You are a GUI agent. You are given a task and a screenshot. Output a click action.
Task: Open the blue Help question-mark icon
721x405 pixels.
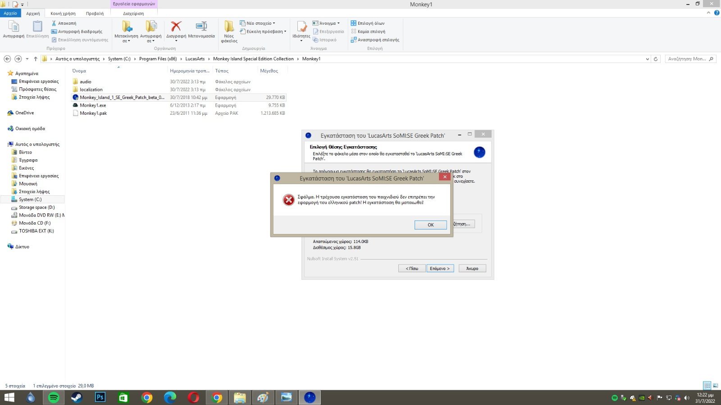[716, 13]
